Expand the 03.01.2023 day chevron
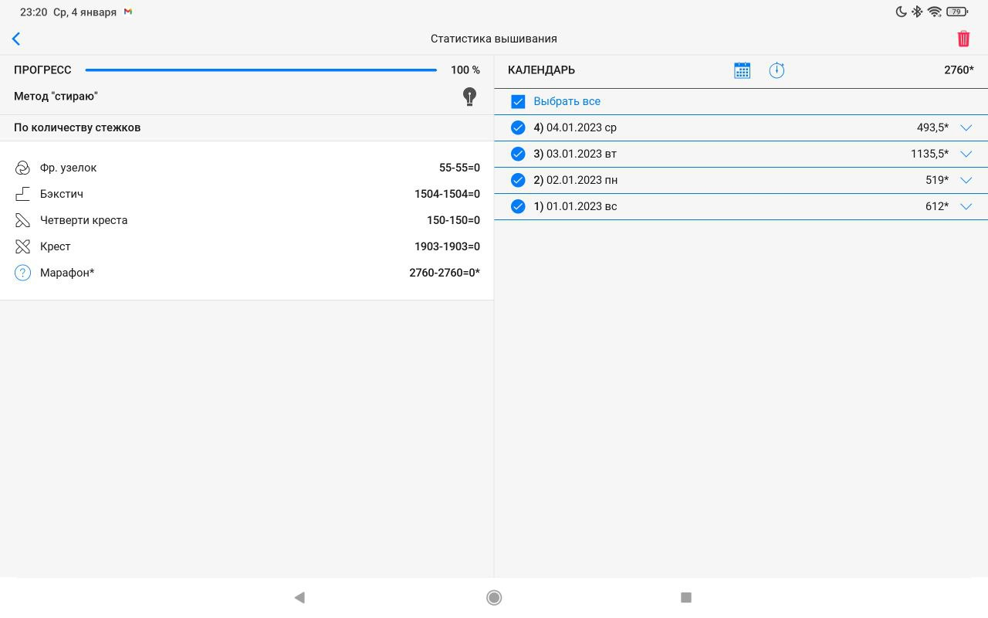Image resolution: width=988 pixels, height=618 pixels. point(966,154)
